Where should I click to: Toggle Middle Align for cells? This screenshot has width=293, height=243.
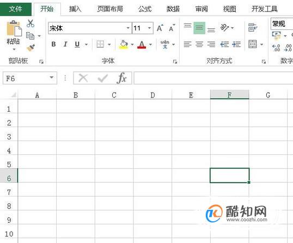[199, 28]
